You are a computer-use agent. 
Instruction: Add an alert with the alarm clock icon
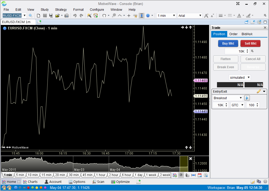coord(96,15)
